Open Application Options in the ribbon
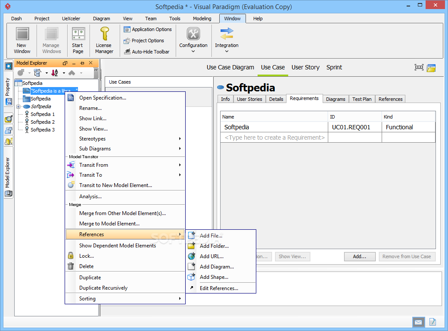The height and width of the screenshot is (331, 448). click(147, 29)
